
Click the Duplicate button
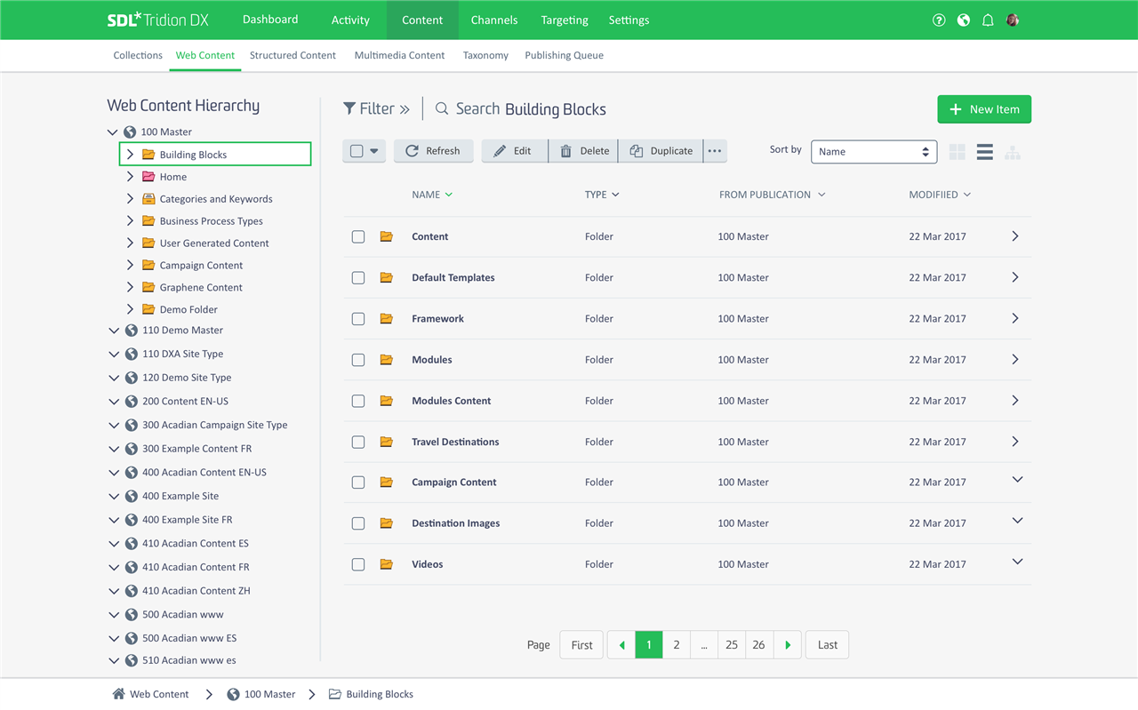[661, 151]
